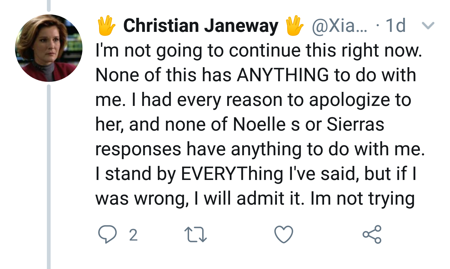Like the tweet with the heart icon
The height and width of the screenshot is (269, 450).
pyautogui.click(x=284, y=234)
